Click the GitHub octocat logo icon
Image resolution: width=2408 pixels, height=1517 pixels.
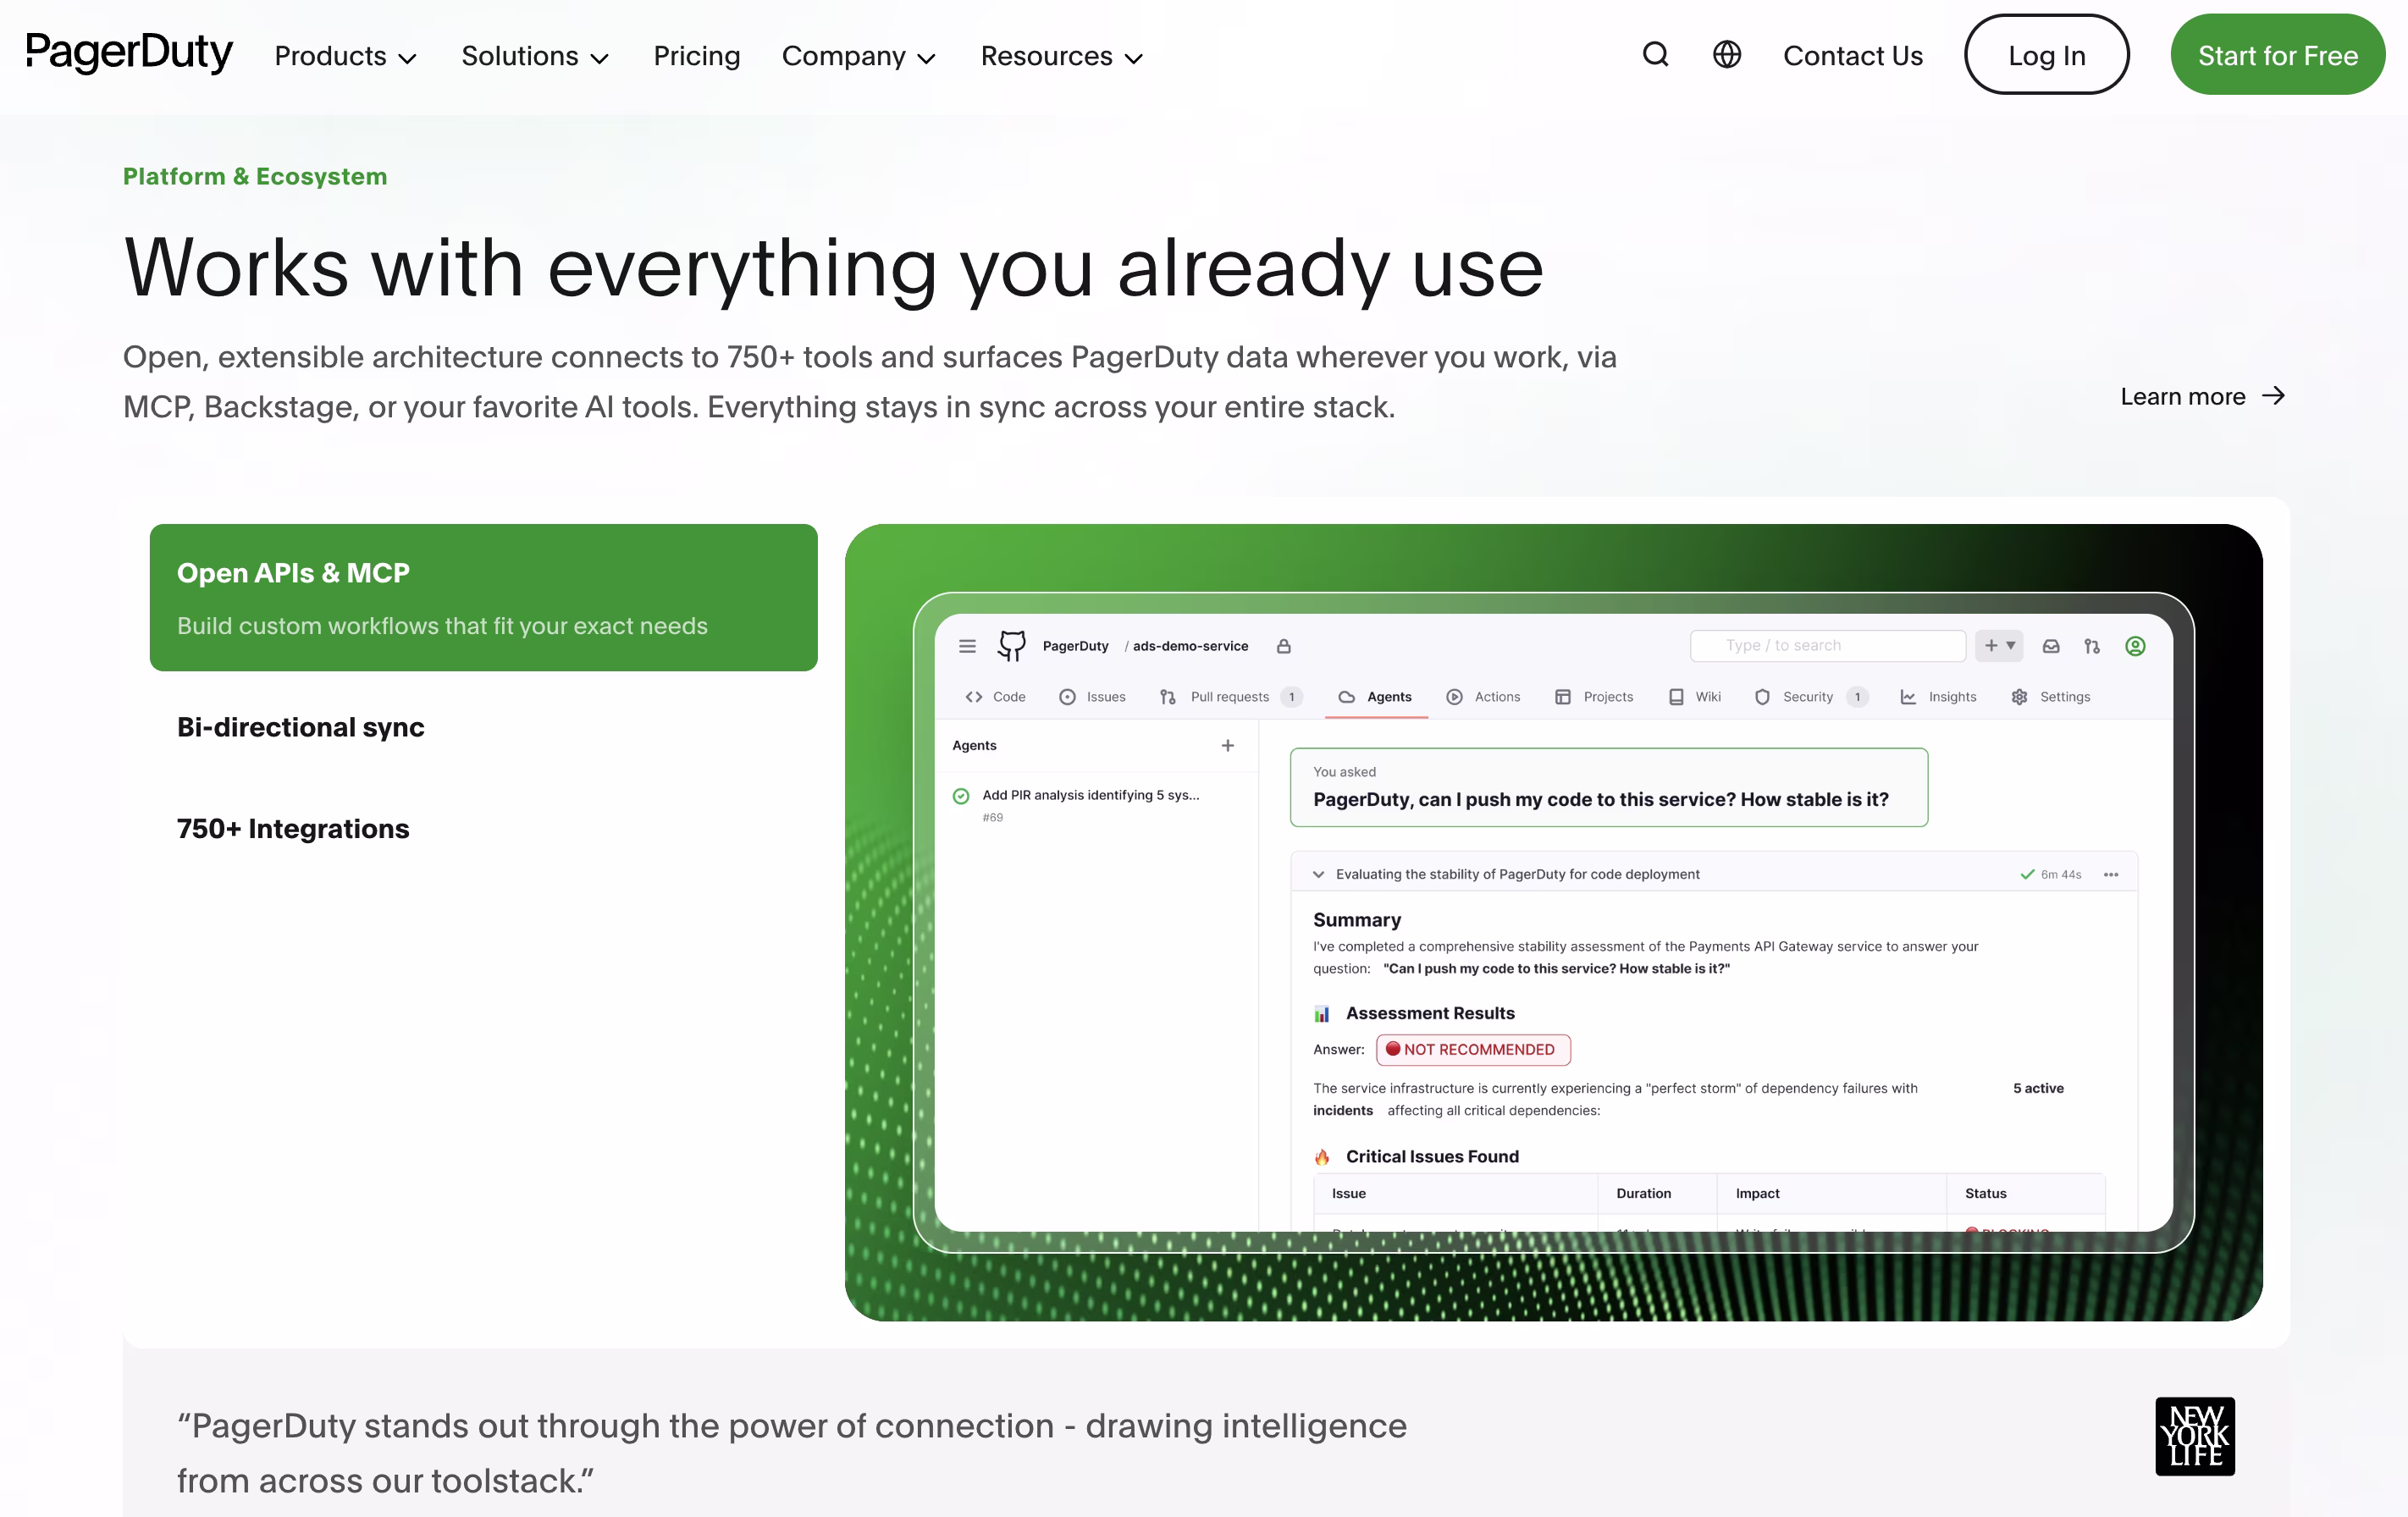pyautogui.click(x=1011, y=646)
